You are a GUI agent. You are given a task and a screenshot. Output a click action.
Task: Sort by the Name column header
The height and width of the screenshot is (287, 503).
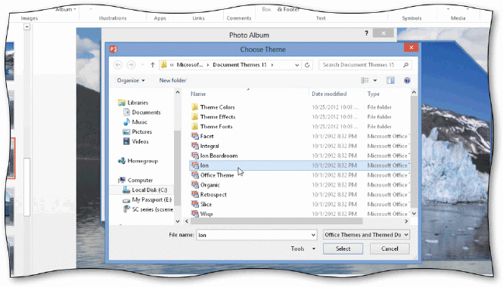(x=198, y=94)
